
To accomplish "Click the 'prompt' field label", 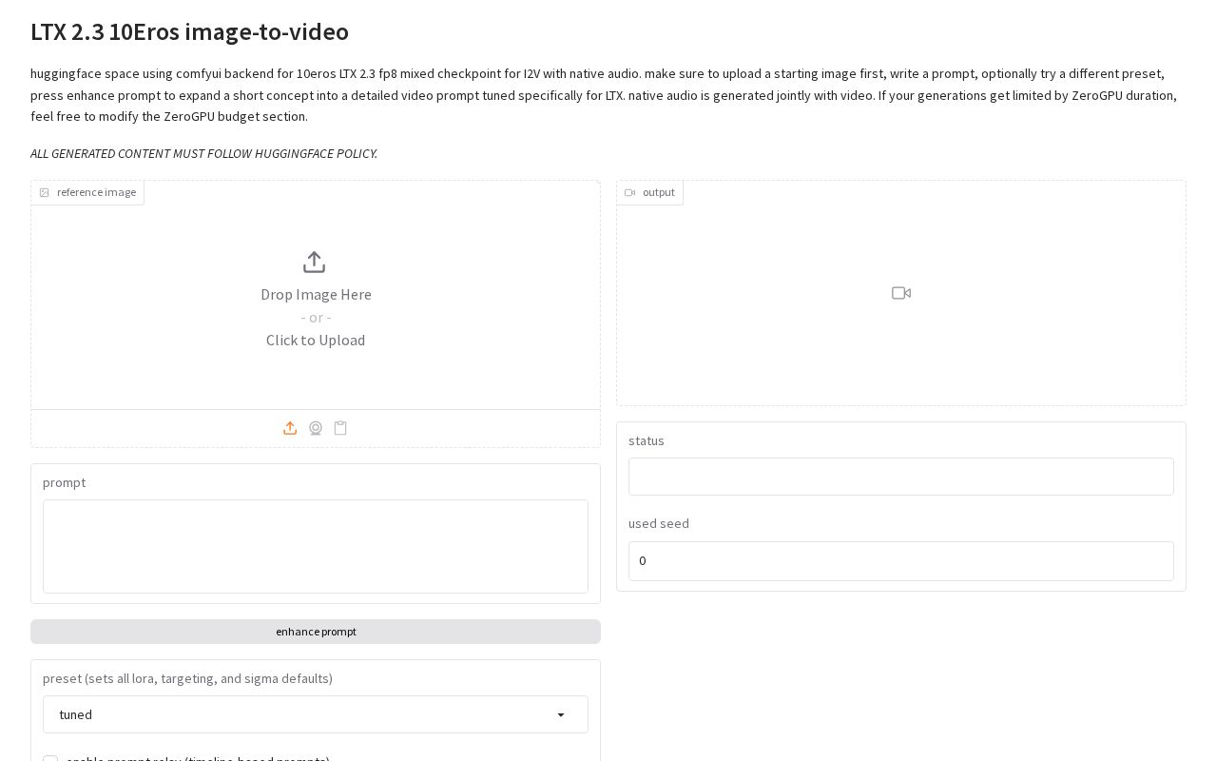I will coord(64,482).
